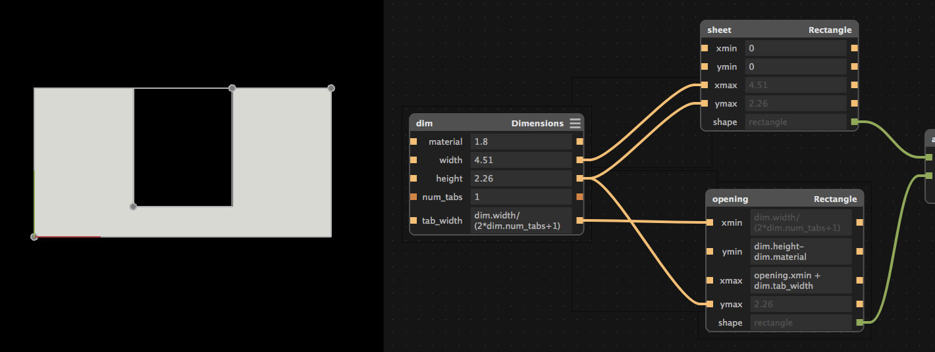Click the material output port on dim node
Viewport: 935px width, 352px height.
tap(579, 141)
